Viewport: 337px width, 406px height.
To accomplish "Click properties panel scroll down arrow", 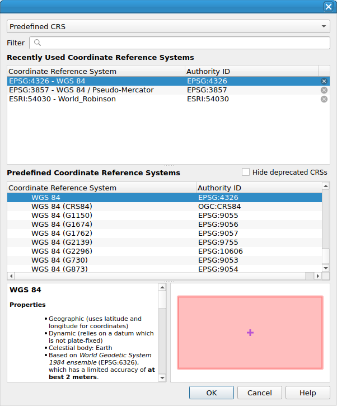I will pyautogui.click(x=162, y=378).
